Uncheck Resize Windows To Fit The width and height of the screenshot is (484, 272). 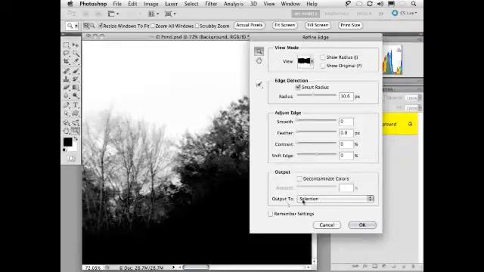[x=101, y=26]
